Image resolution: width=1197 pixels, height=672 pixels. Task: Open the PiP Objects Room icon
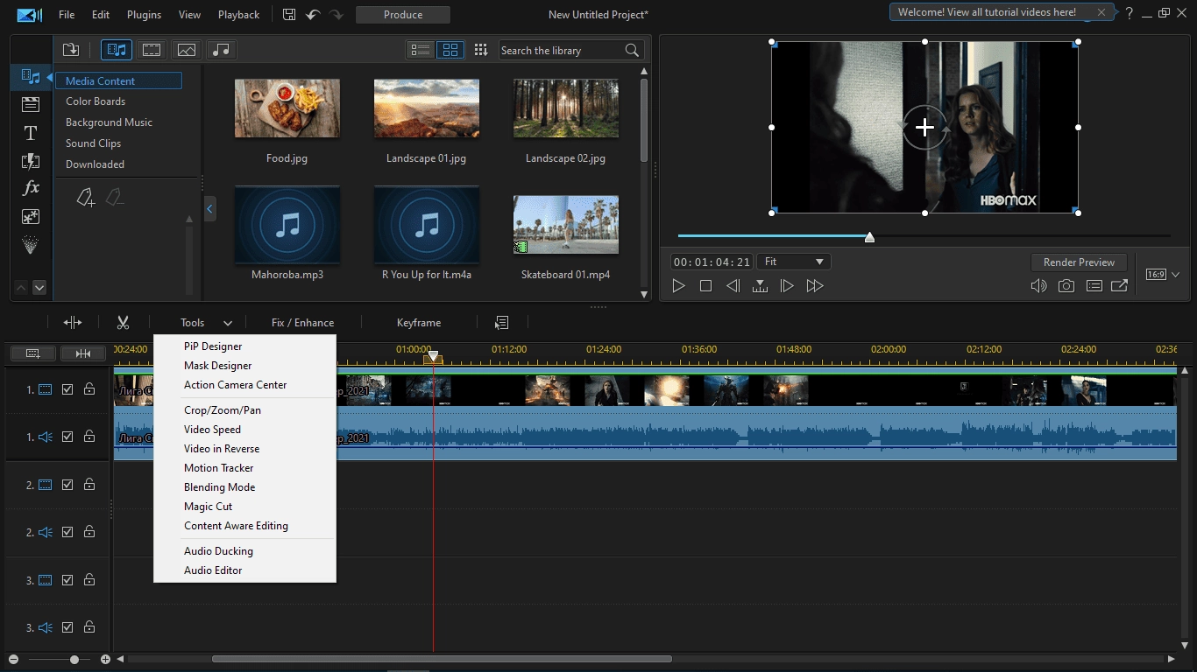point(31,216)
